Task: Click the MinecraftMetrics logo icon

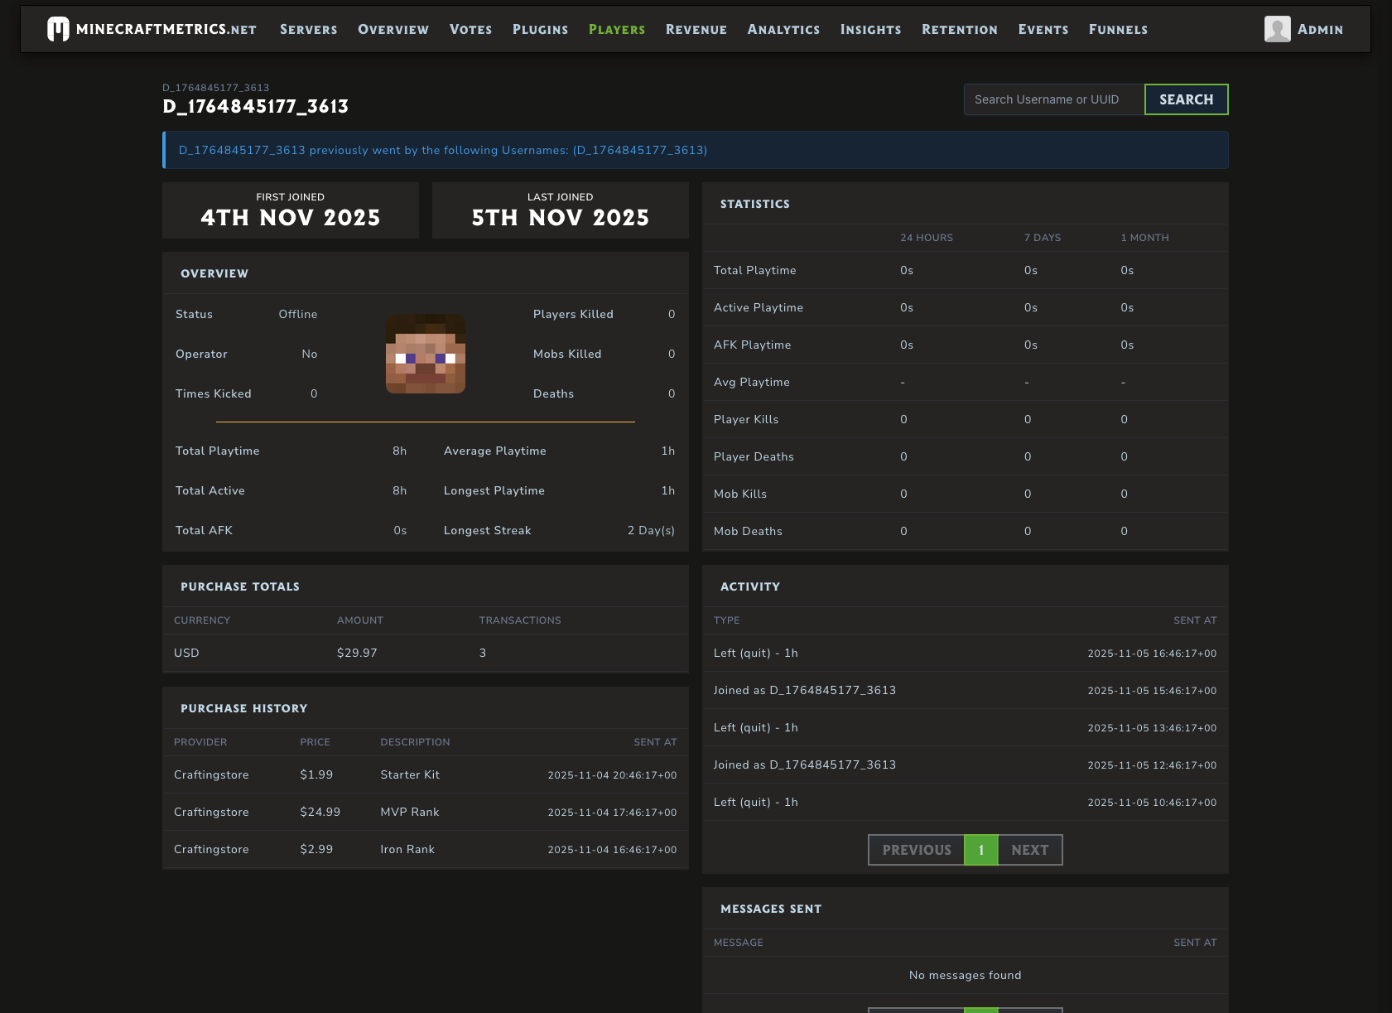Action: [58, 29]
